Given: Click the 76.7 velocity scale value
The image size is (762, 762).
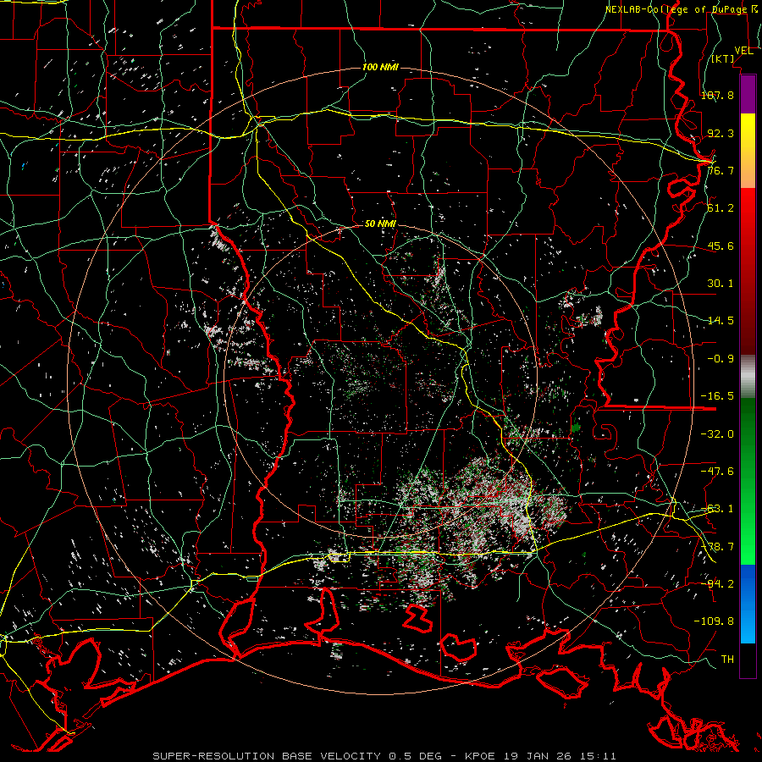Looking at the screenshot, I should [x=721, y=170].
